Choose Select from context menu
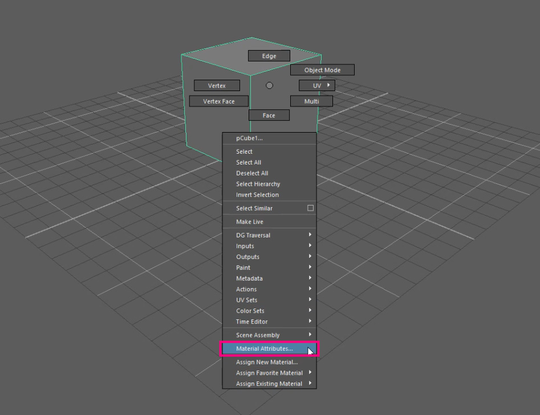 (x=269, y=151)
